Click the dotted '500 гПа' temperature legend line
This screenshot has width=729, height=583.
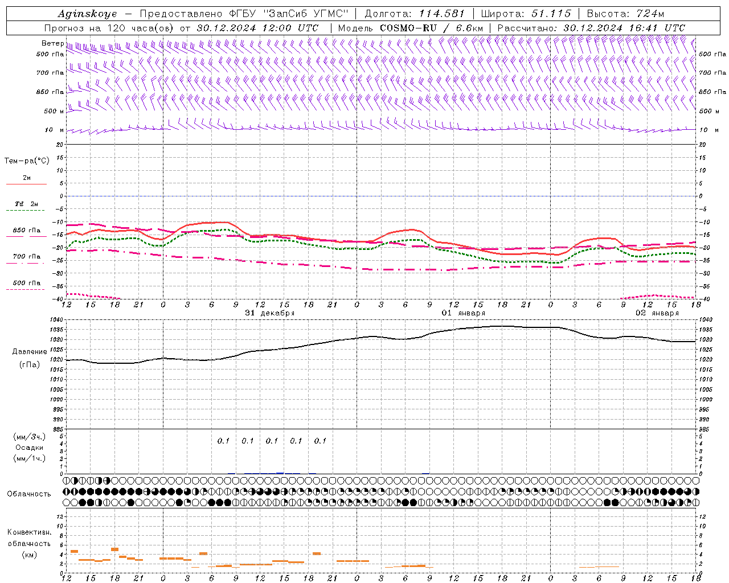coord(26,289)
